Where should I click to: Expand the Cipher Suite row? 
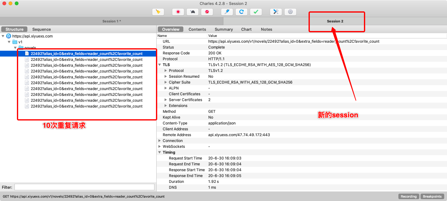(166, 82)
